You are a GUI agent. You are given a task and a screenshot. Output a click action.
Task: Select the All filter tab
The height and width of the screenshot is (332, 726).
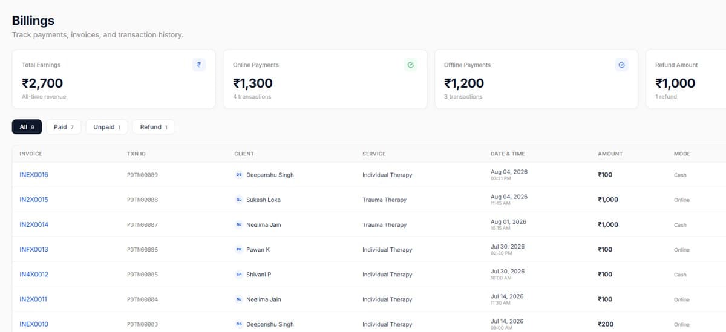point(27,127)
